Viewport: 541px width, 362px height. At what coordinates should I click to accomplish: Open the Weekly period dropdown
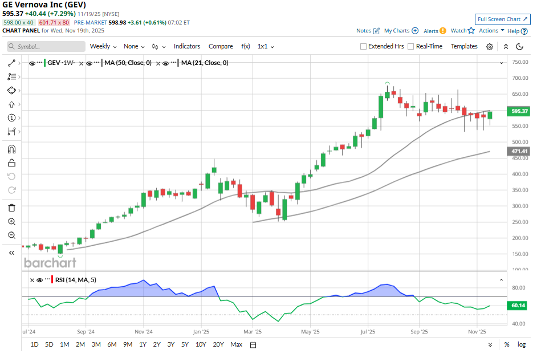(x=103, y=46)
